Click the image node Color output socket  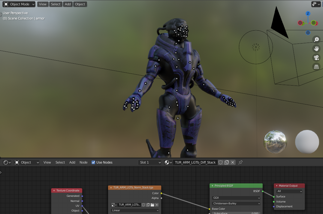point(161,193)
